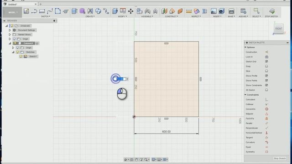
Task: Select the Rectangle sketch tool
Action: point(42,11)
